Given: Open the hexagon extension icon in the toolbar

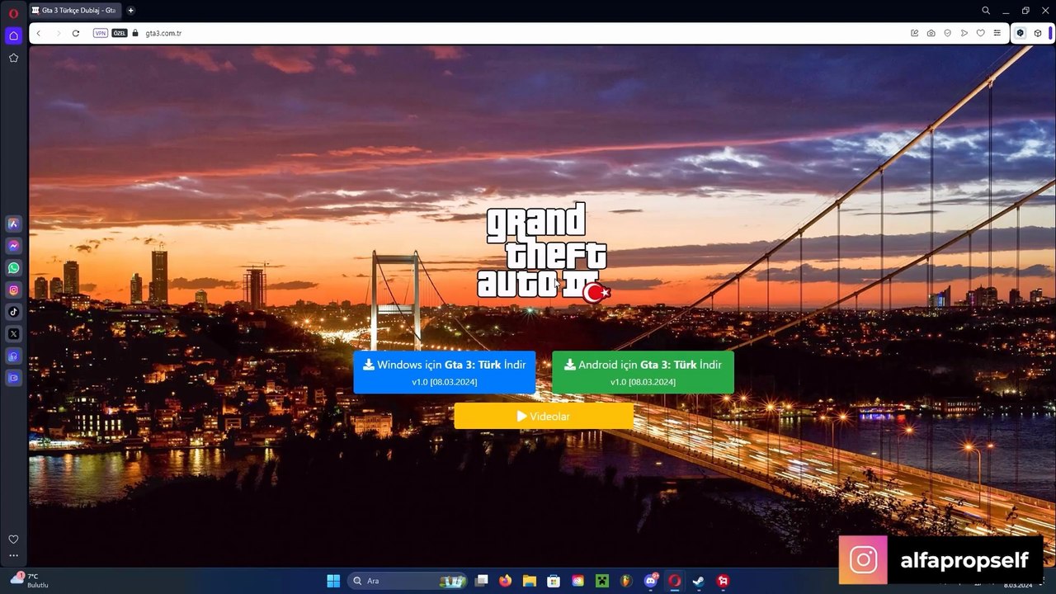Looking at the screenshot, I should pyautogui.click(x=1021, y=33).
